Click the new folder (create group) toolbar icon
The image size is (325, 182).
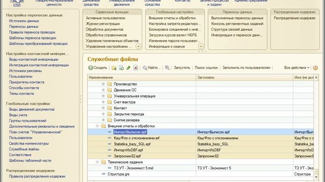(x=114, y=68)
